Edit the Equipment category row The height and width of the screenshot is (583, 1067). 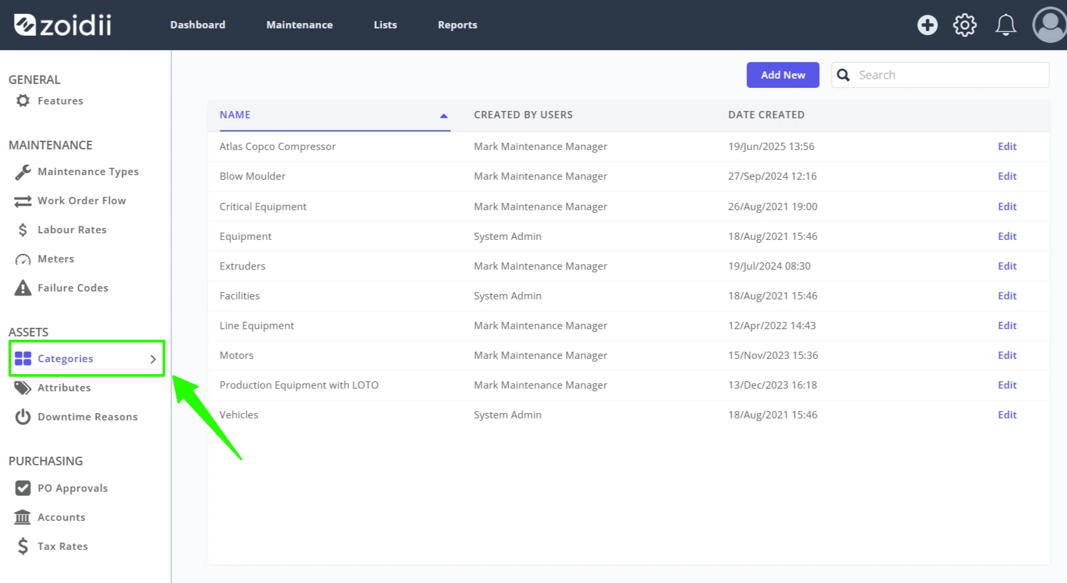(x=1007, y=237)
